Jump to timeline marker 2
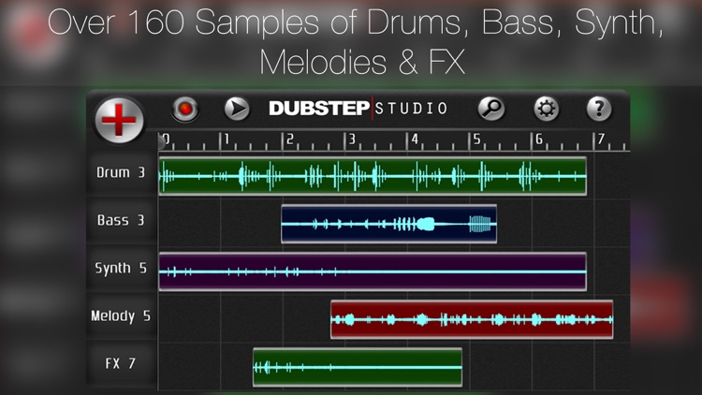The width and height of the screenshot is (702, 395). pos(289,140)
